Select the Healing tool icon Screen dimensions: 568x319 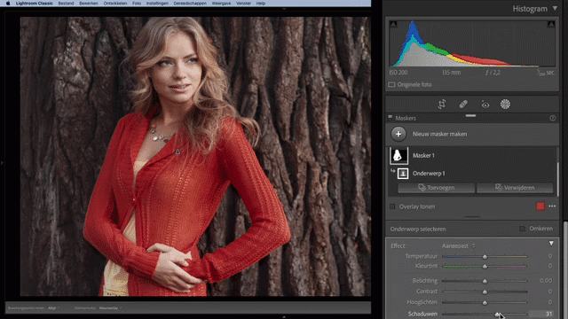tap(463, 105)
